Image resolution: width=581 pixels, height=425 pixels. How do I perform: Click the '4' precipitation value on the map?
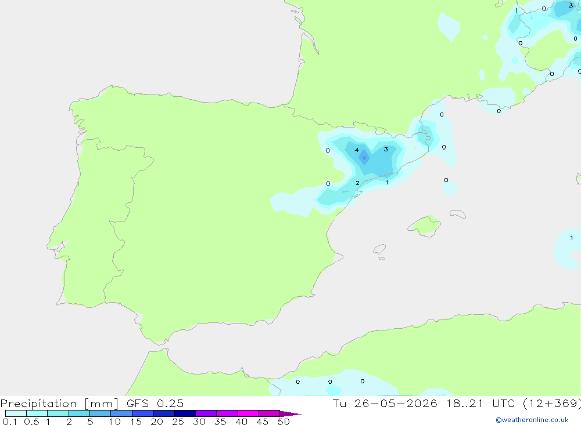click(x=357, y=150)
